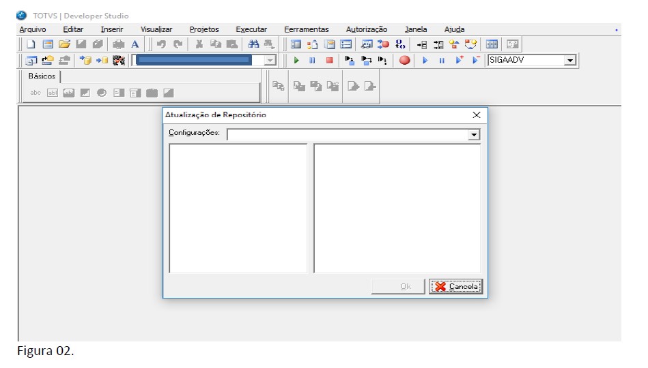Click the red square stop button
Screen dimensions: 648x368
click(329, 60)
